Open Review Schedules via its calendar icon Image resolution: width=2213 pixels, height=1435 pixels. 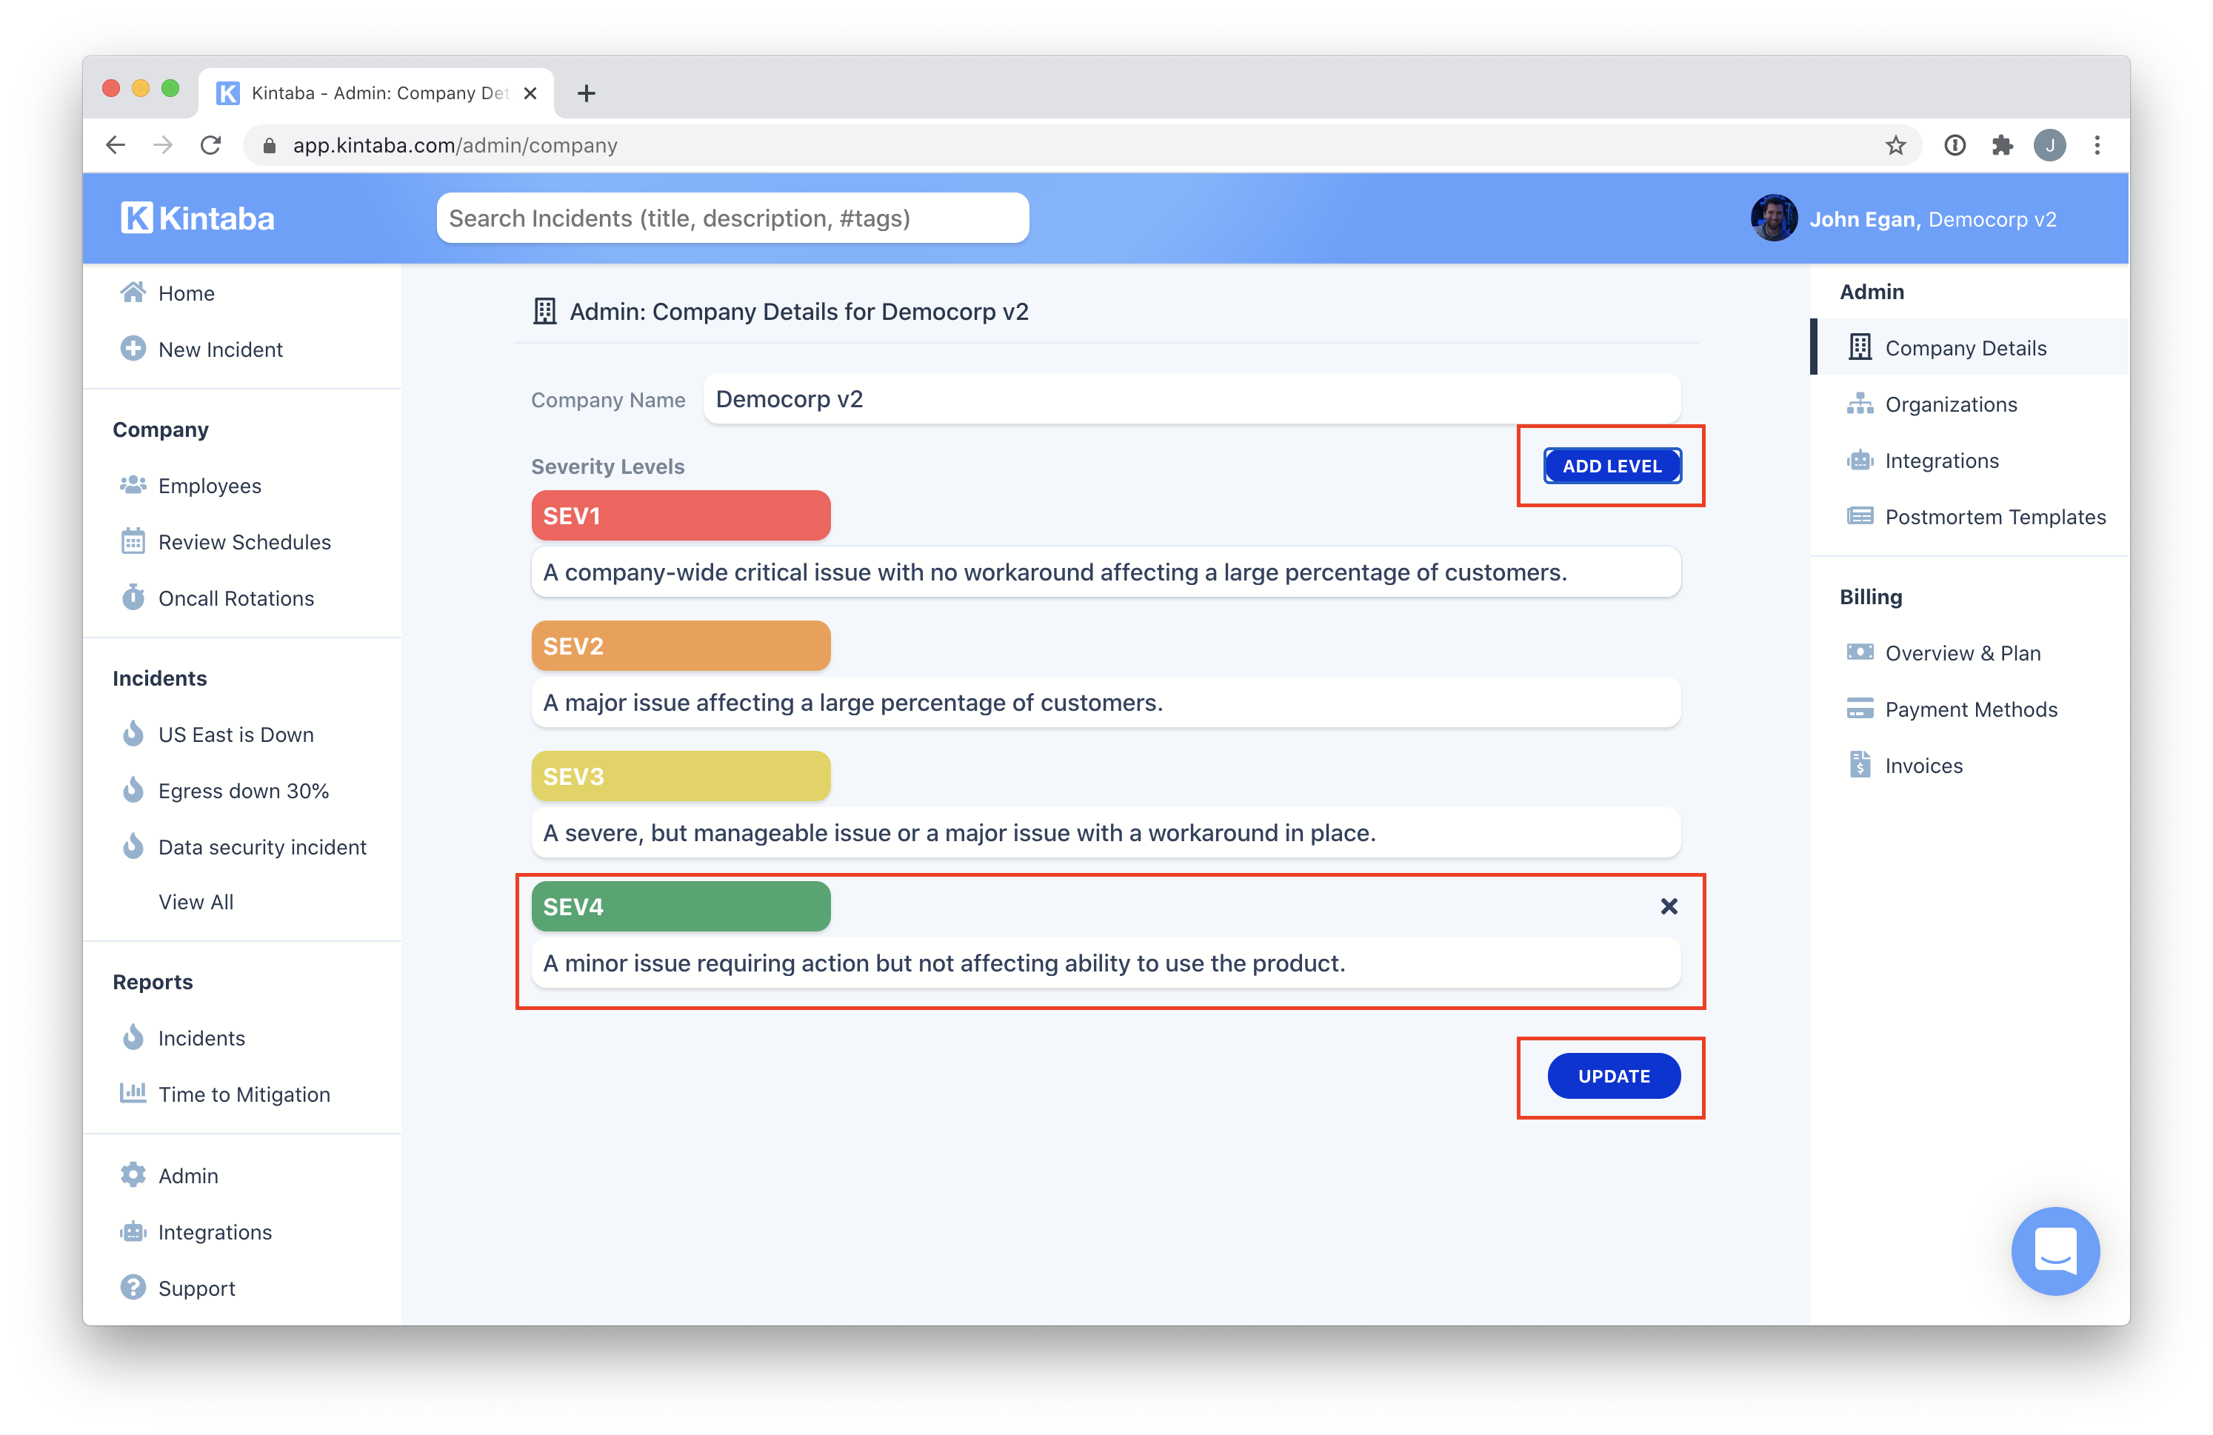(x=133, y=542)
